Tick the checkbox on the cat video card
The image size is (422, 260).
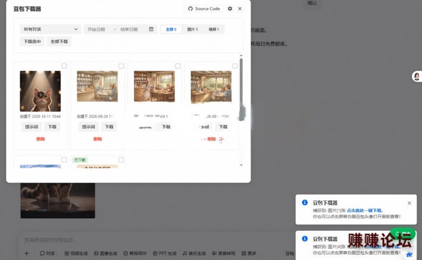point(64,66)
